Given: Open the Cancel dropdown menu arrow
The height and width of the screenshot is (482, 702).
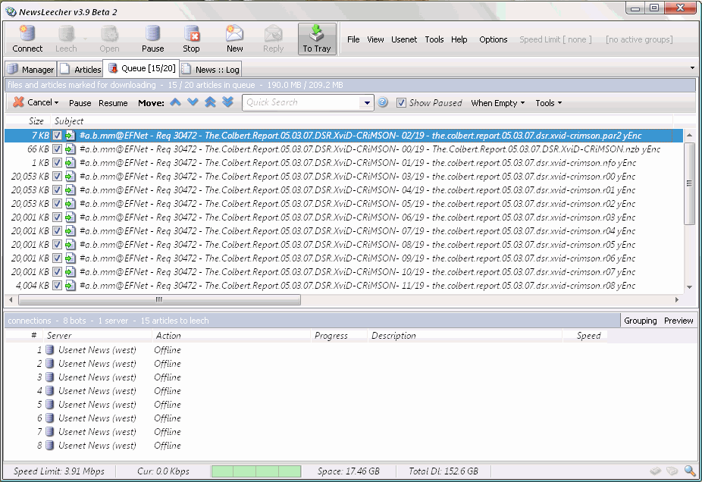Looking at the screenshot, I should tap(56, 103).
